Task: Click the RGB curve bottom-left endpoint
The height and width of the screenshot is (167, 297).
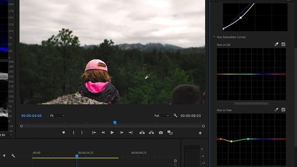Action: click(223, 29)
